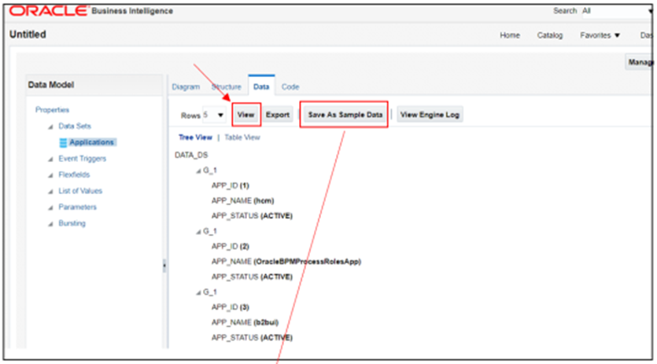Click the View button
The image size is (657, 364).
pyautogui.click(x=246, y=114)
